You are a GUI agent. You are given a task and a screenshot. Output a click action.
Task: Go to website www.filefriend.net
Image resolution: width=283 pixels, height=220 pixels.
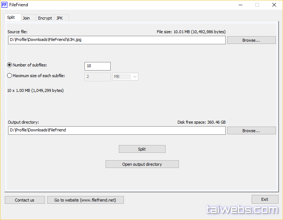[x=85, y=200]
